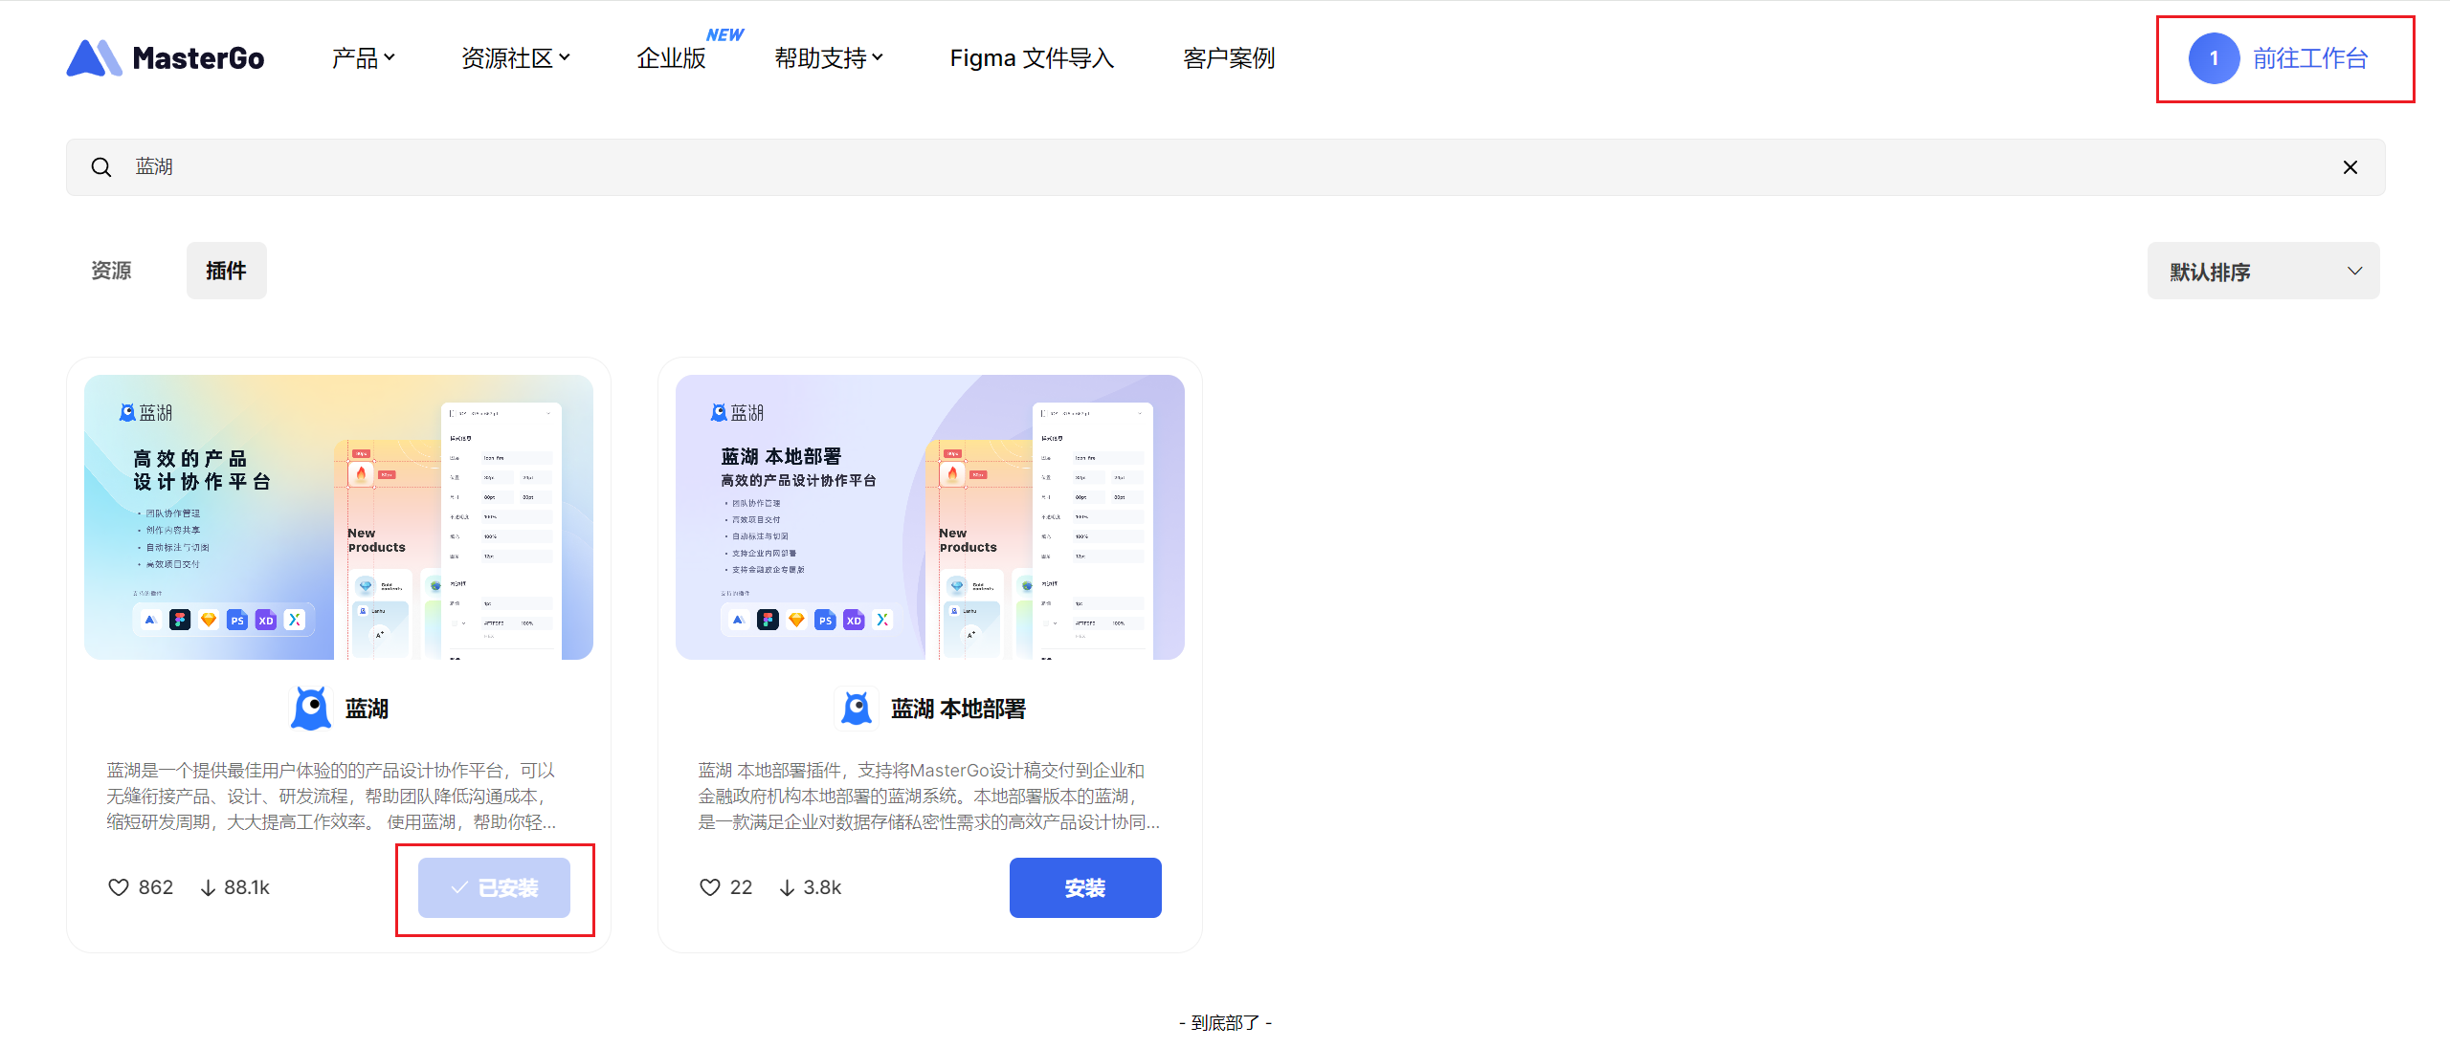
Task: Click the 862 likes count
Action: click(x=156, y=887)
